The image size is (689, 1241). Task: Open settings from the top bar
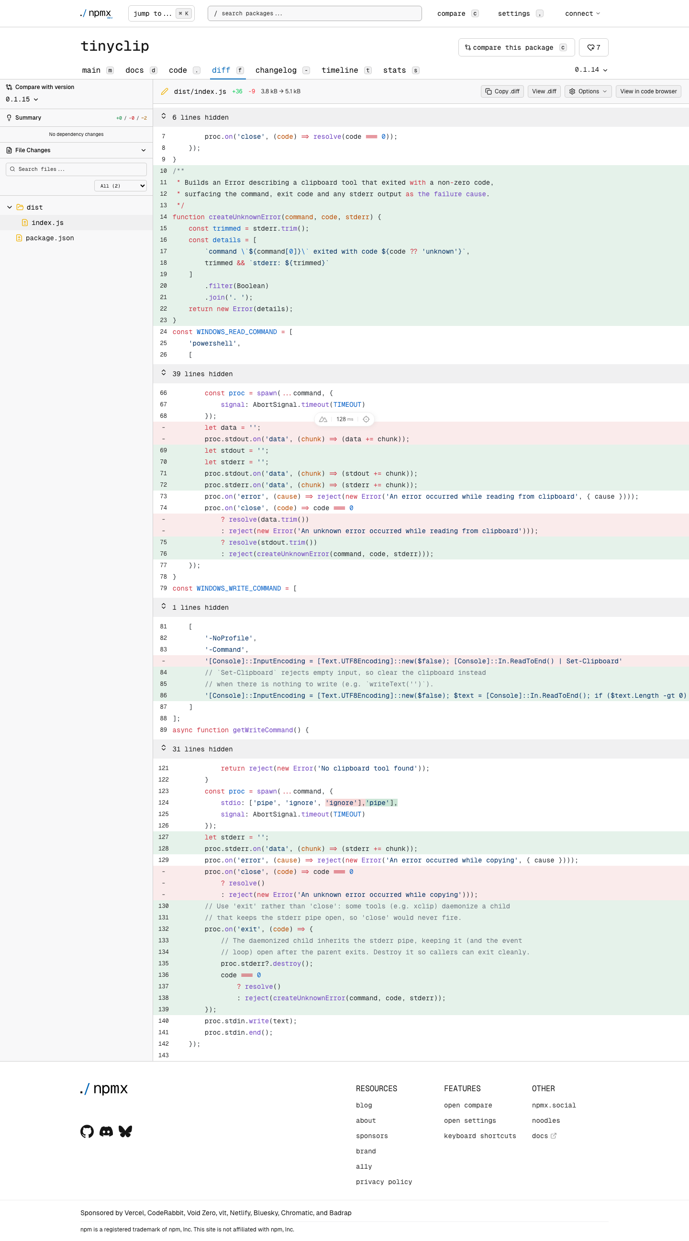[520, 13]
